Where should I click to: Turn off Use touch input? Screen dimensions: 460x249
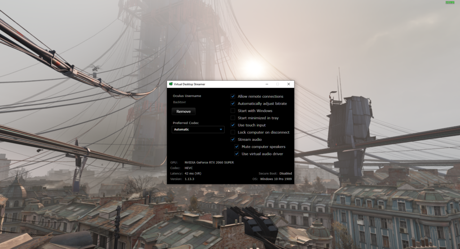[233, 125]
